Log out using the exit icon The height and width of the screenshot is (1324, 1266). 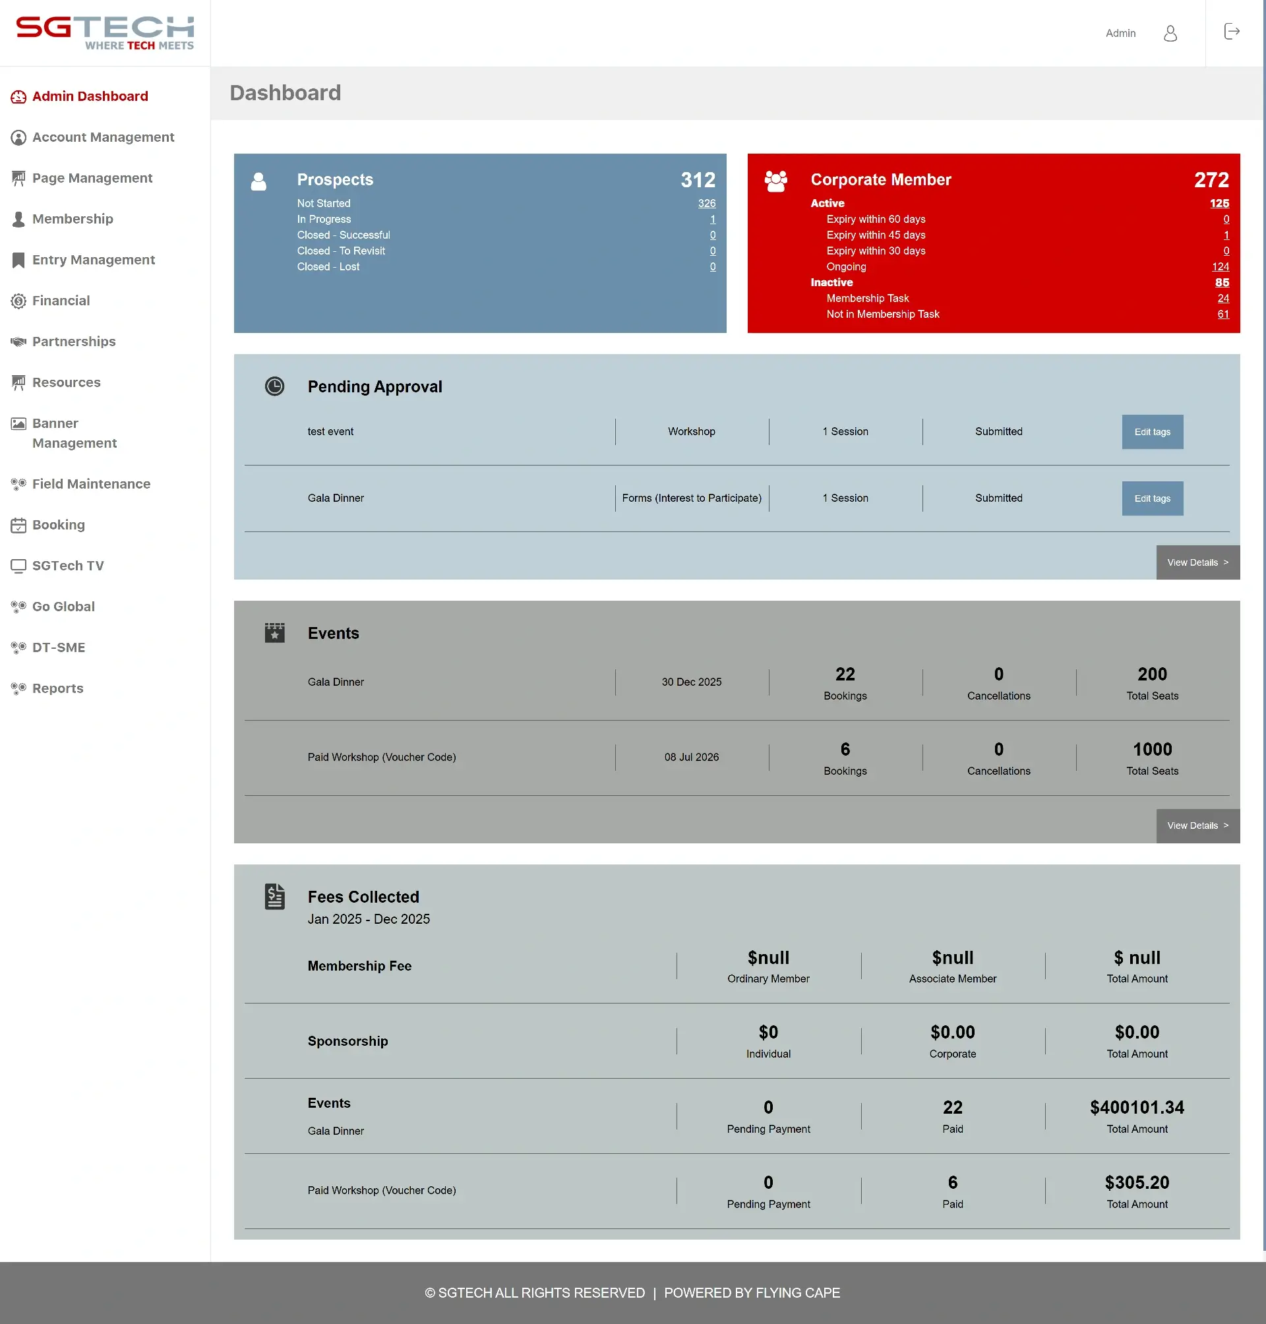[1231, 31]
